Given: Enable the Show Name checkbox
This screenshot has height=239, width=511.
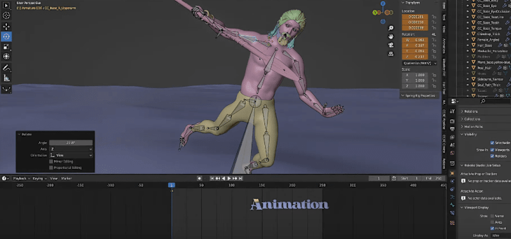Looking at the screenshot, I should 492,216.
